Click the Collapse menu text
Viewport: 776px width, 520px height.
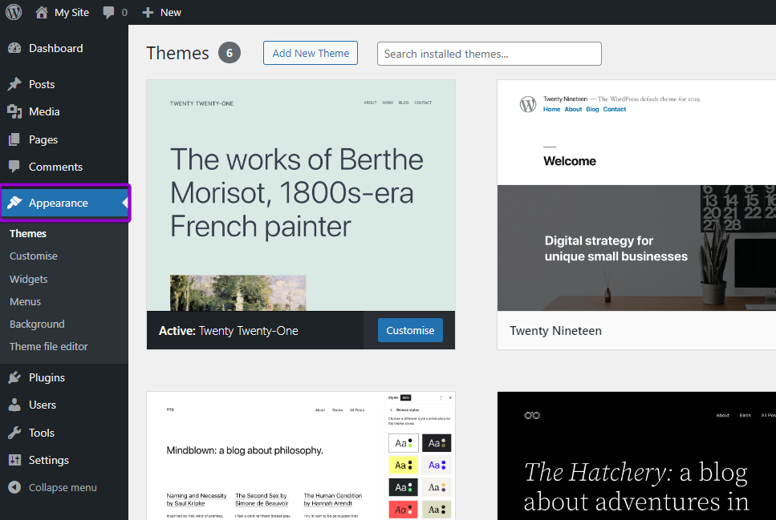[x=63, y=487]
